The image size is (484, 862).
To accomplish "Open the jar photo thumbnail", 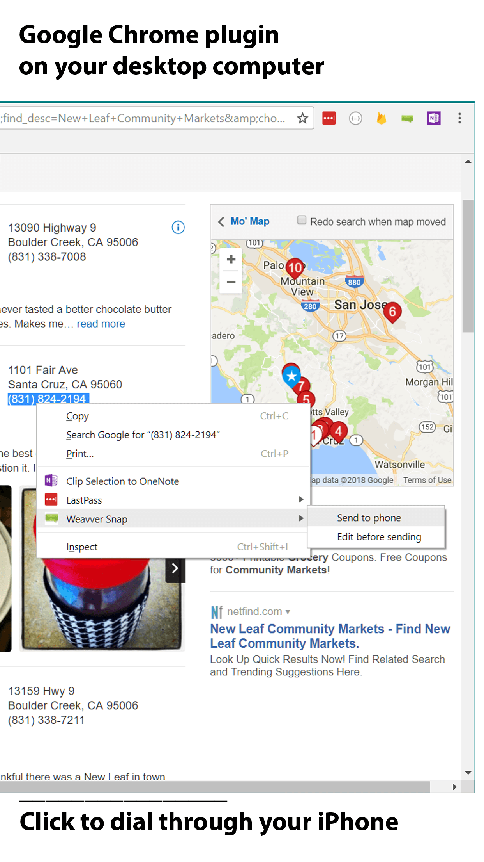I will pyautogui.click(x=102, y=568).
